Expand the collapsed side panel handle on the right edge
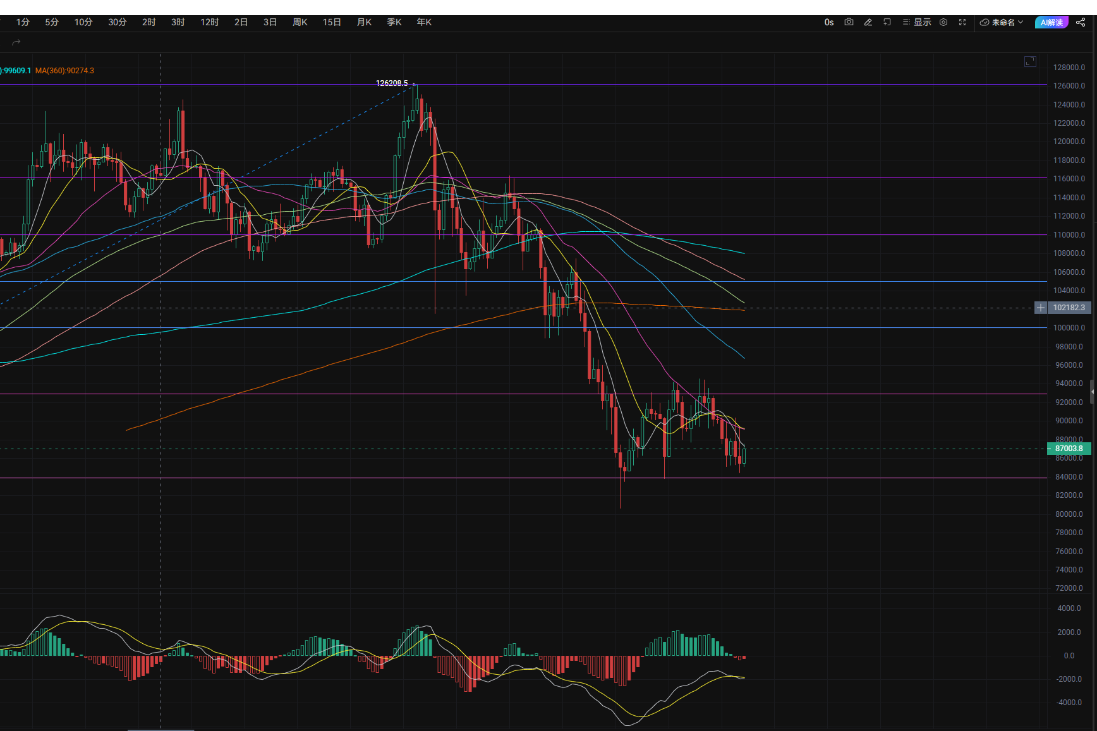The image size is (1097, 731). click(1093, 392)
